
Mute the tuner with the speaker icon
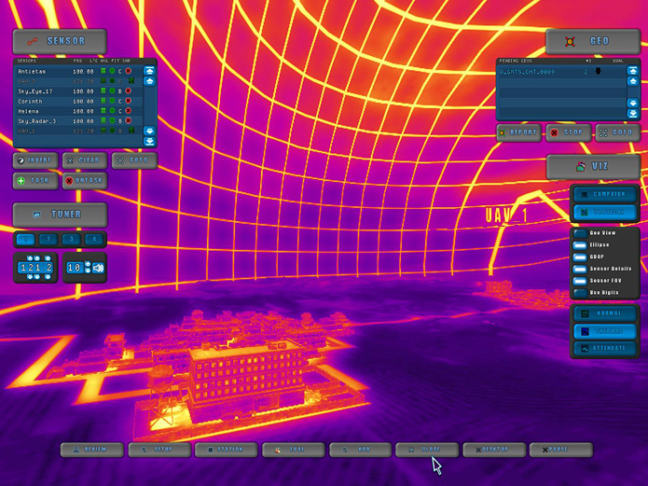coord(99,269)
